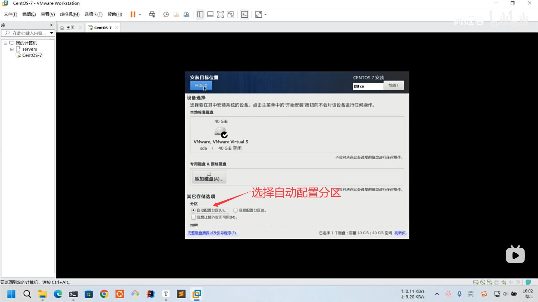538x302 pixels.
Task: Take a snapshot of the VM
Action: pyautogui.click(x=166, y=14)
